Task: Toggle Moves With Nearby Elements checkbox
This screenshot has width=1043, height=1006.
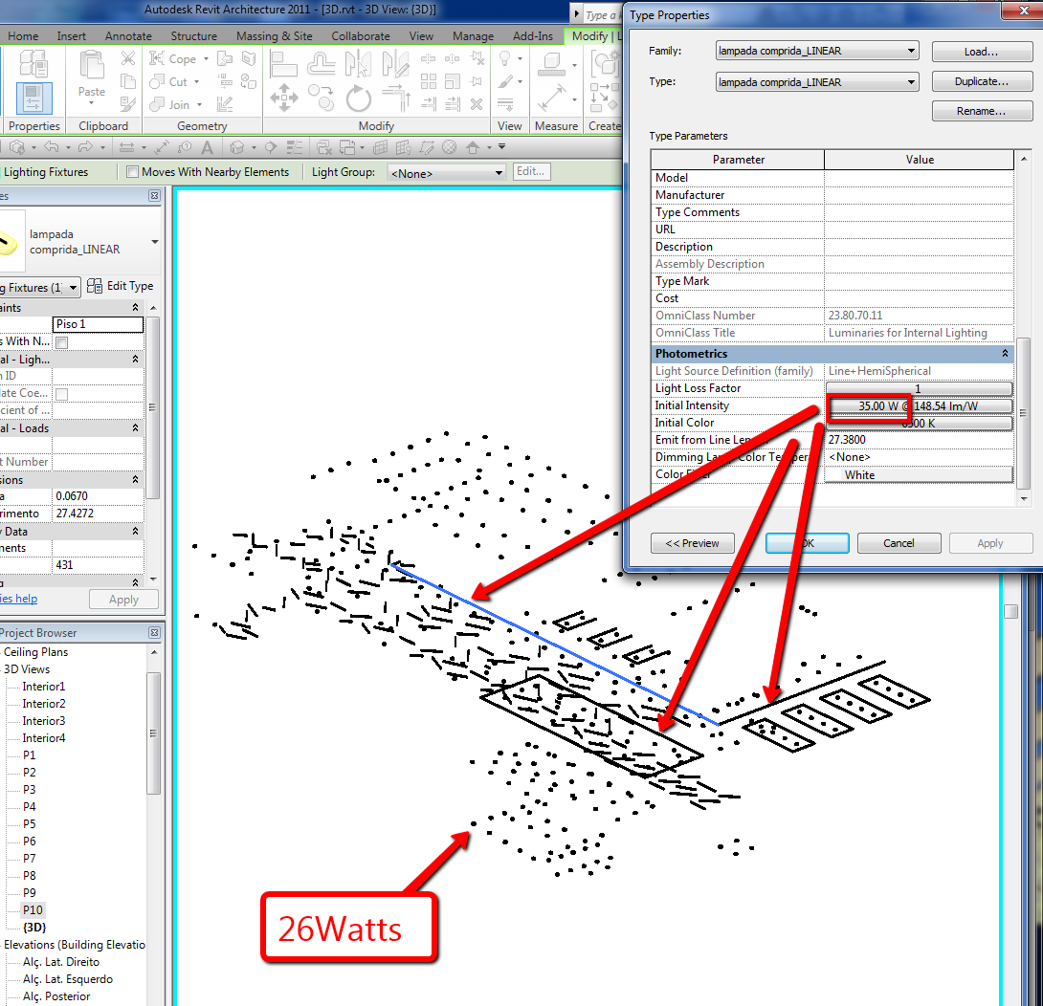Action: tap(132, 171)
